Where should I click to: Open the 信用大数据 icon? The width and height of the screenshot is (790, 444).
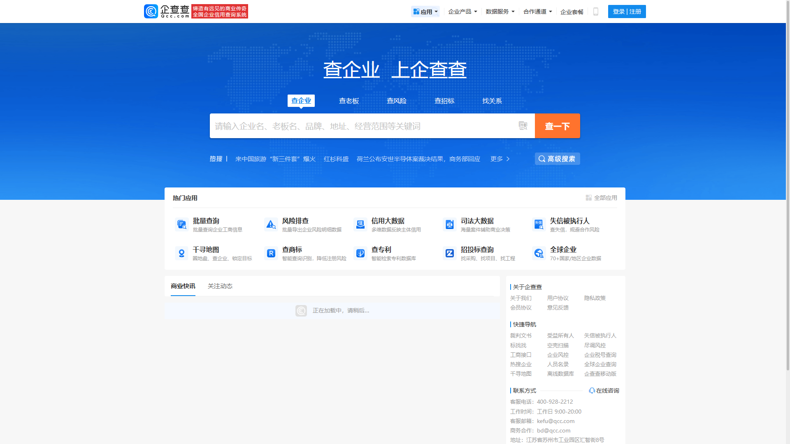click(360, 224)
